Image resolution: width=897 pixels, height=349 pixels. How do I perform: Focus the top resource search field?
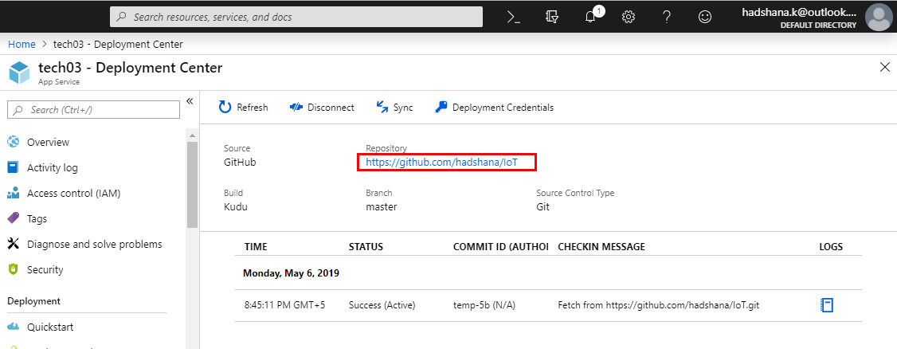(296, 18)
